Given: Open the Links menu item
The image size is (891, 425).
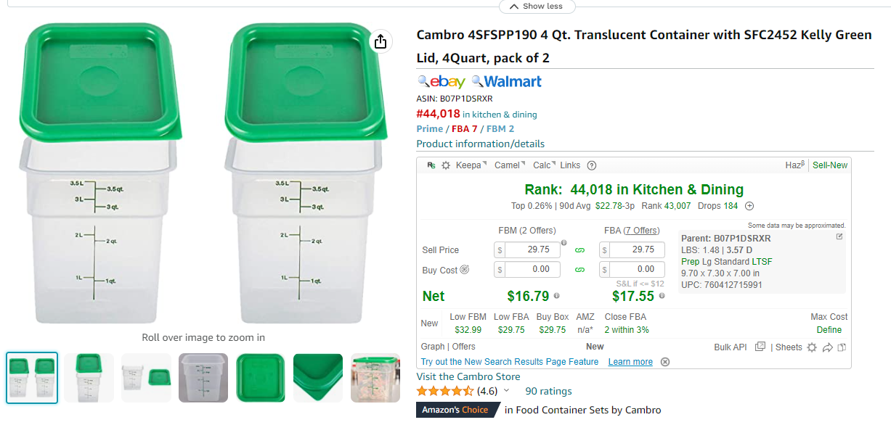Looking at the screenshot, I should [570, 165].
